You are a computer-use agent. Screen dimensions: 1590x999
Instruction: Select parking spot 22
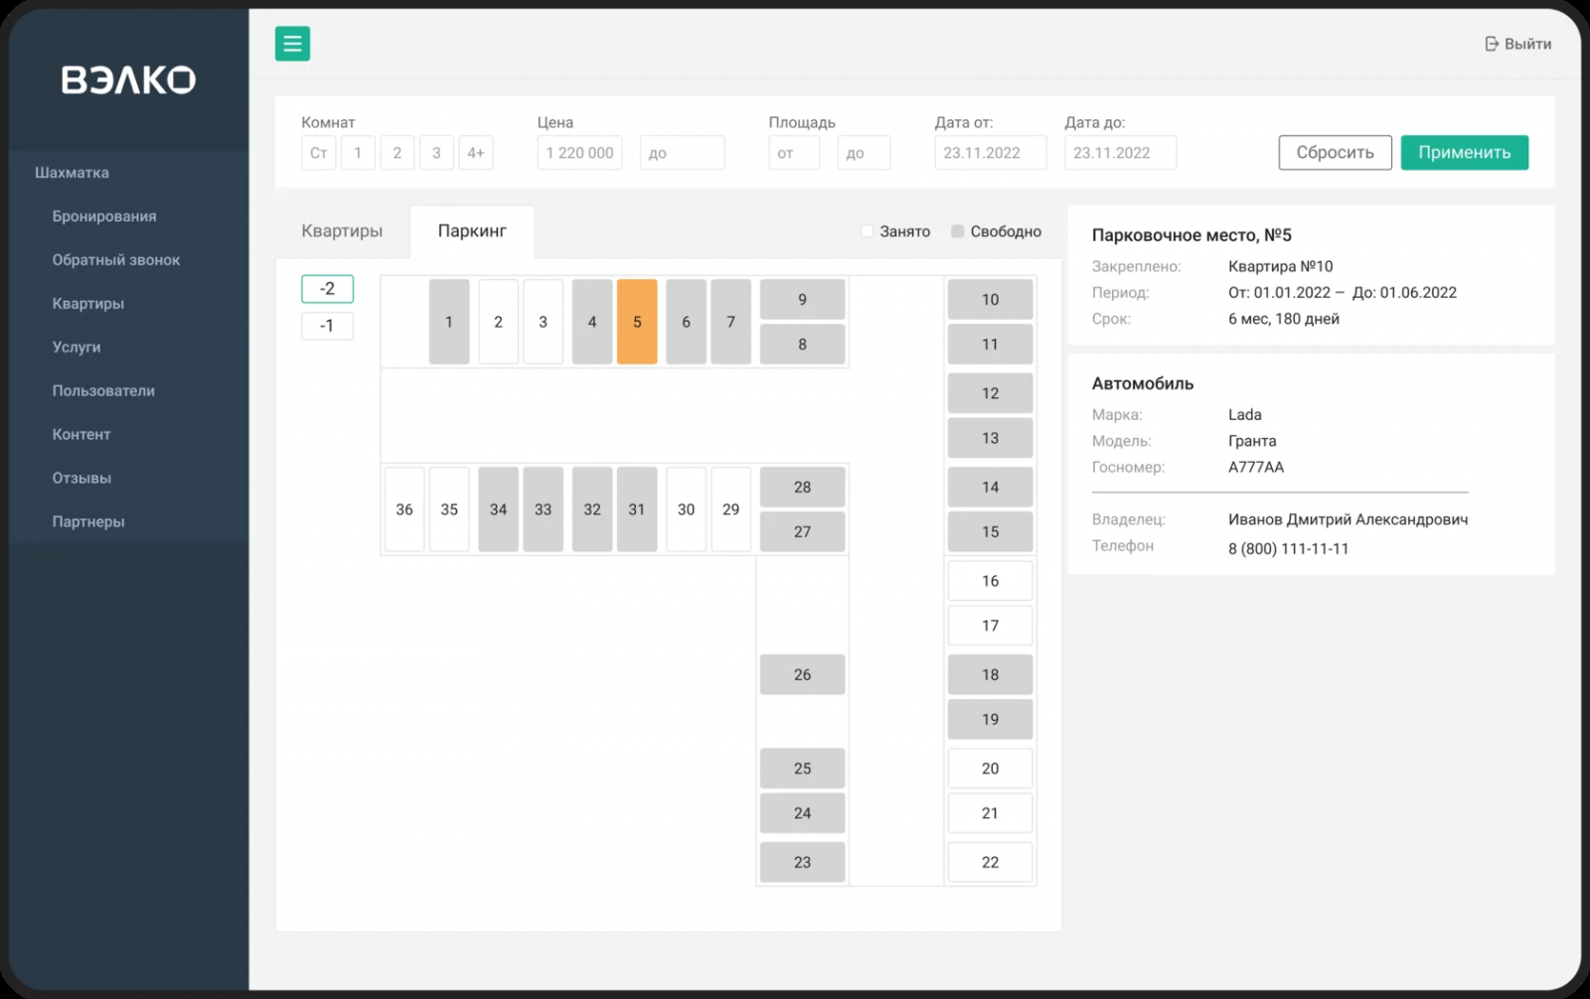(x=991, y=863)
